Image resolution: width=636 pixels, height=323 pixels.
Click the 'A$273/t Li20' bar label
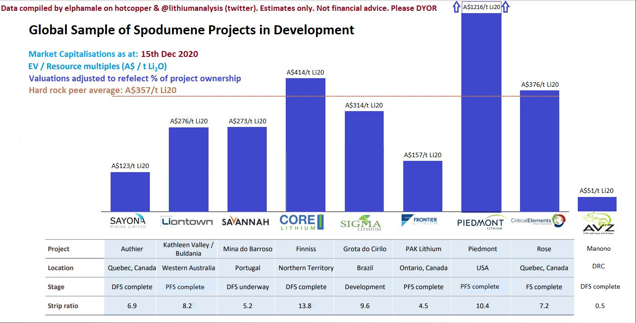pyautogui.click(x=247, y=121)
